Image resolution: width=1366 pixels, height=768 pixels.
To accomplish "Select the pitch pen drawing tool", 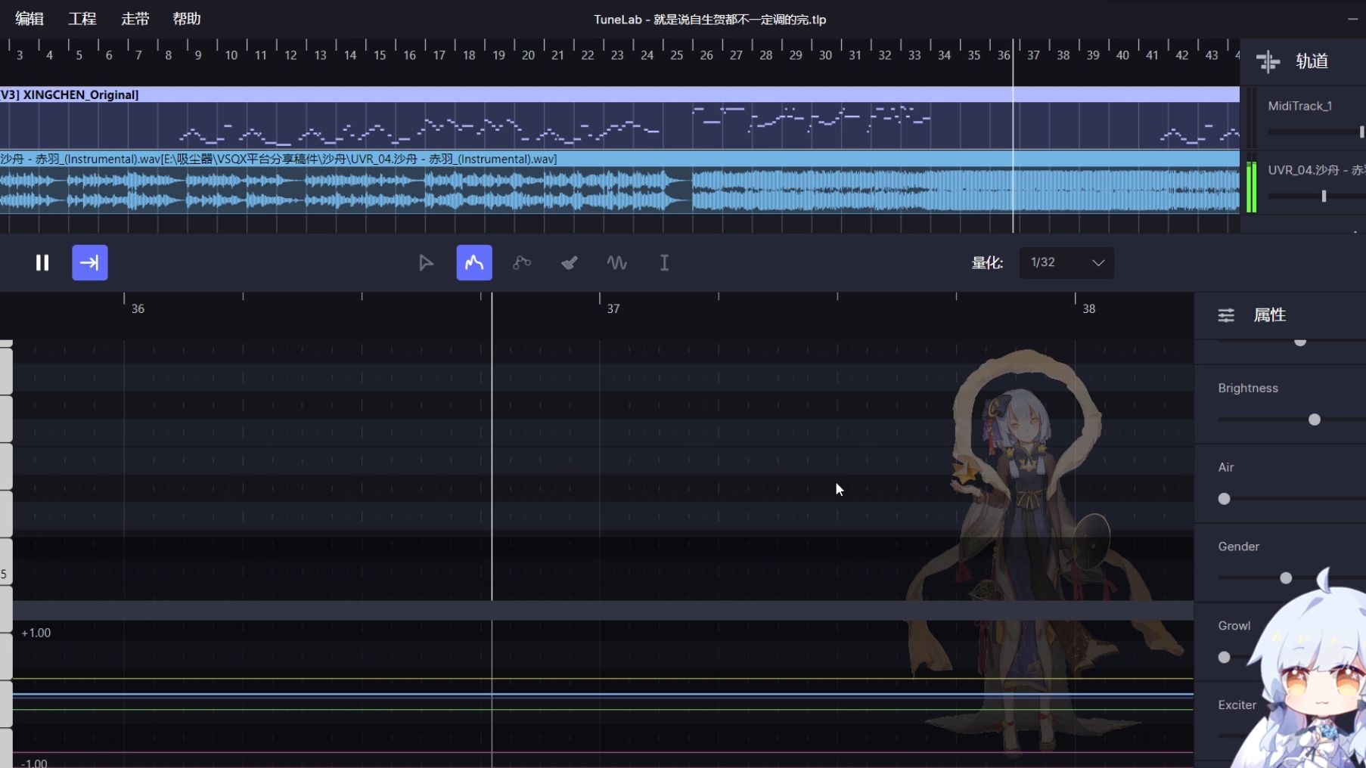I will 474,262.
